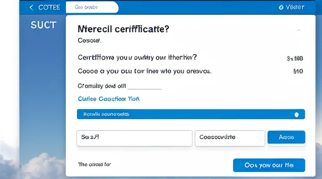
Task: Open the Co oaebe tab
Action: (92, 8)
